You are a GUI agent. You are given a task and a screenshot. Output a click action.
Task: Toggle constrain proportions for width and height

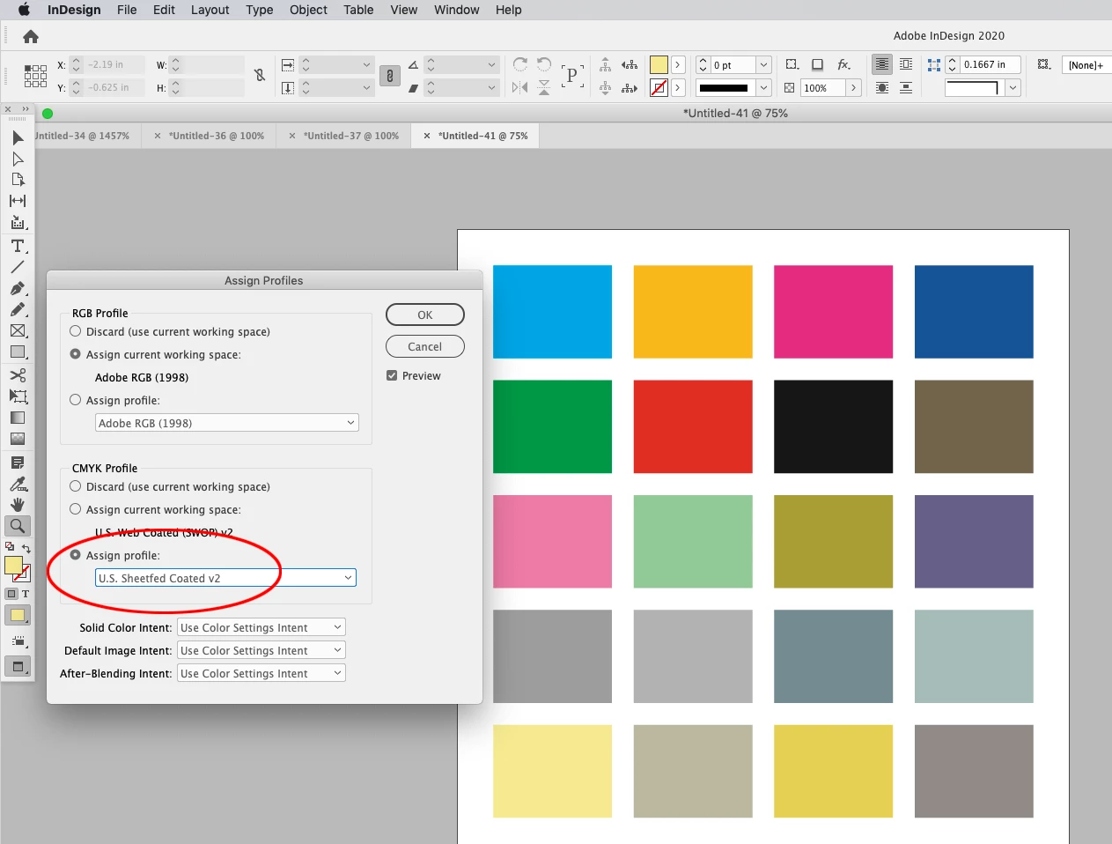tap(260, 75)
